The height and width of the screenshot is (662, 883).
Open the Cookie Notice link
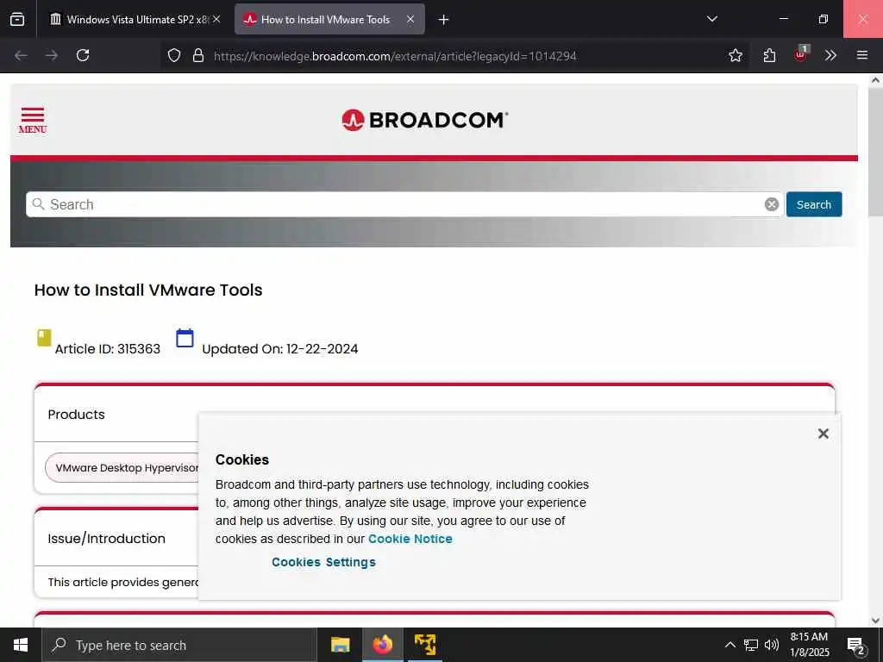click(x=410, y=539)
